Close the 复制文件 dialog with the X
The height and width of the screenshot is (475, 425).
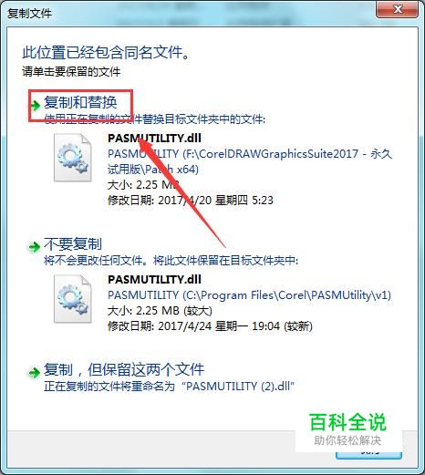point(397,9)
